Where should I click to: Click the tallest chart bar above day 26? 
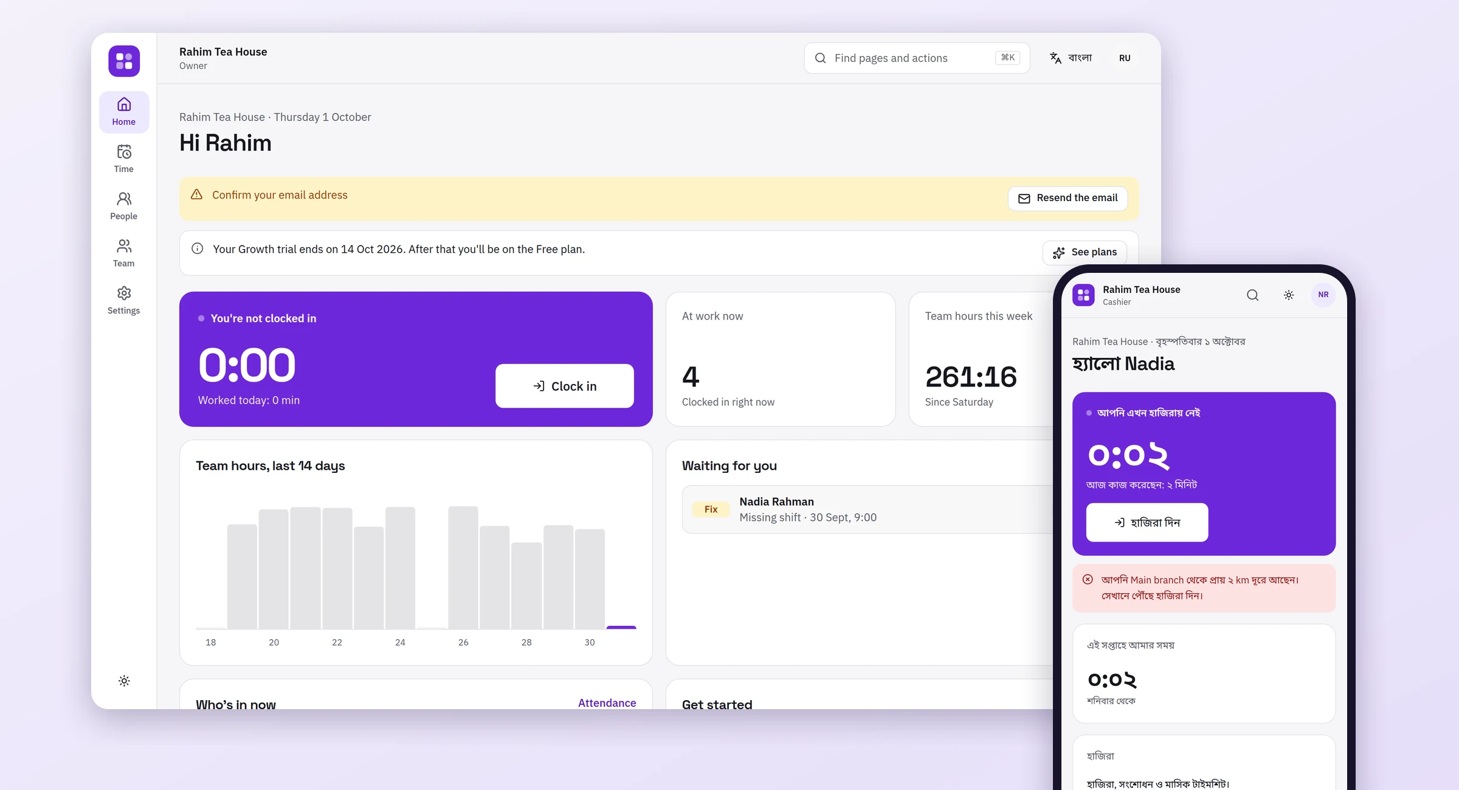(463, 568)
